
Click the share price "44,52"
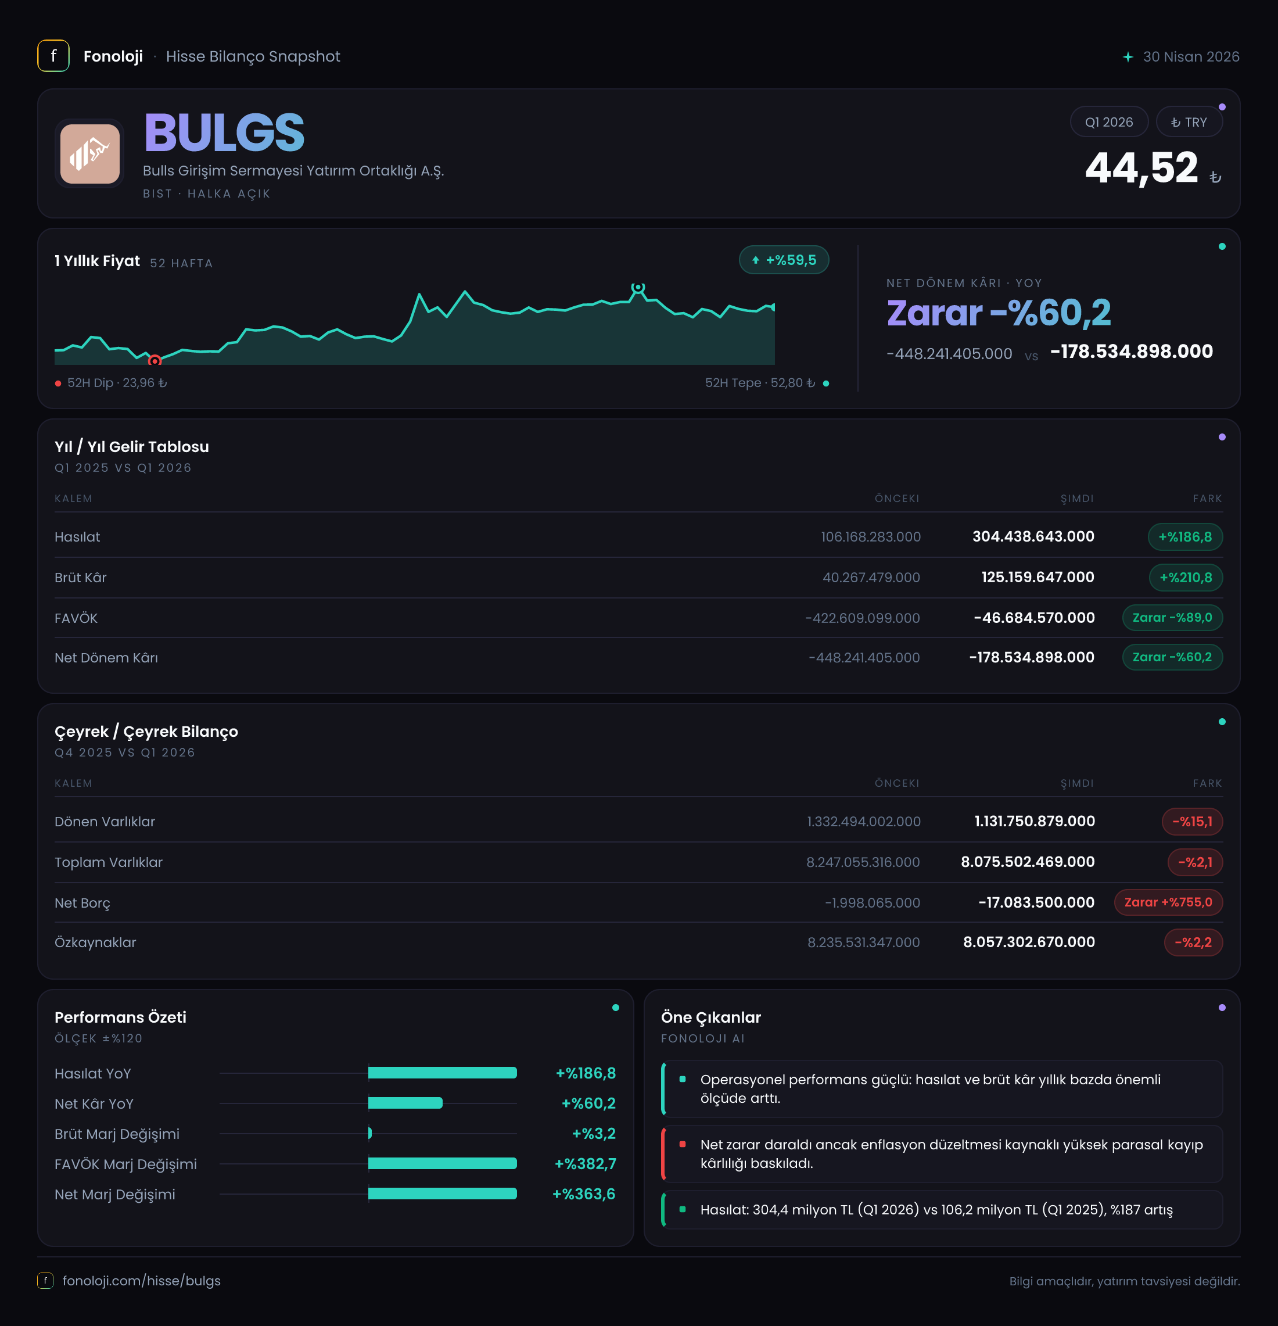[x=1141, y=168]
